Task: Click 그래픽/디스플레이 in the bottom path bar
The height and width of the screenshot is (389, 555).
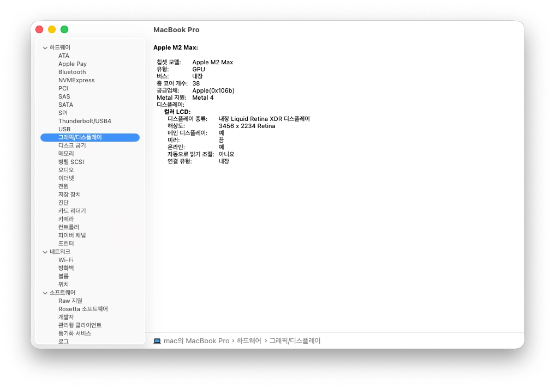Action: pos(295,341)
